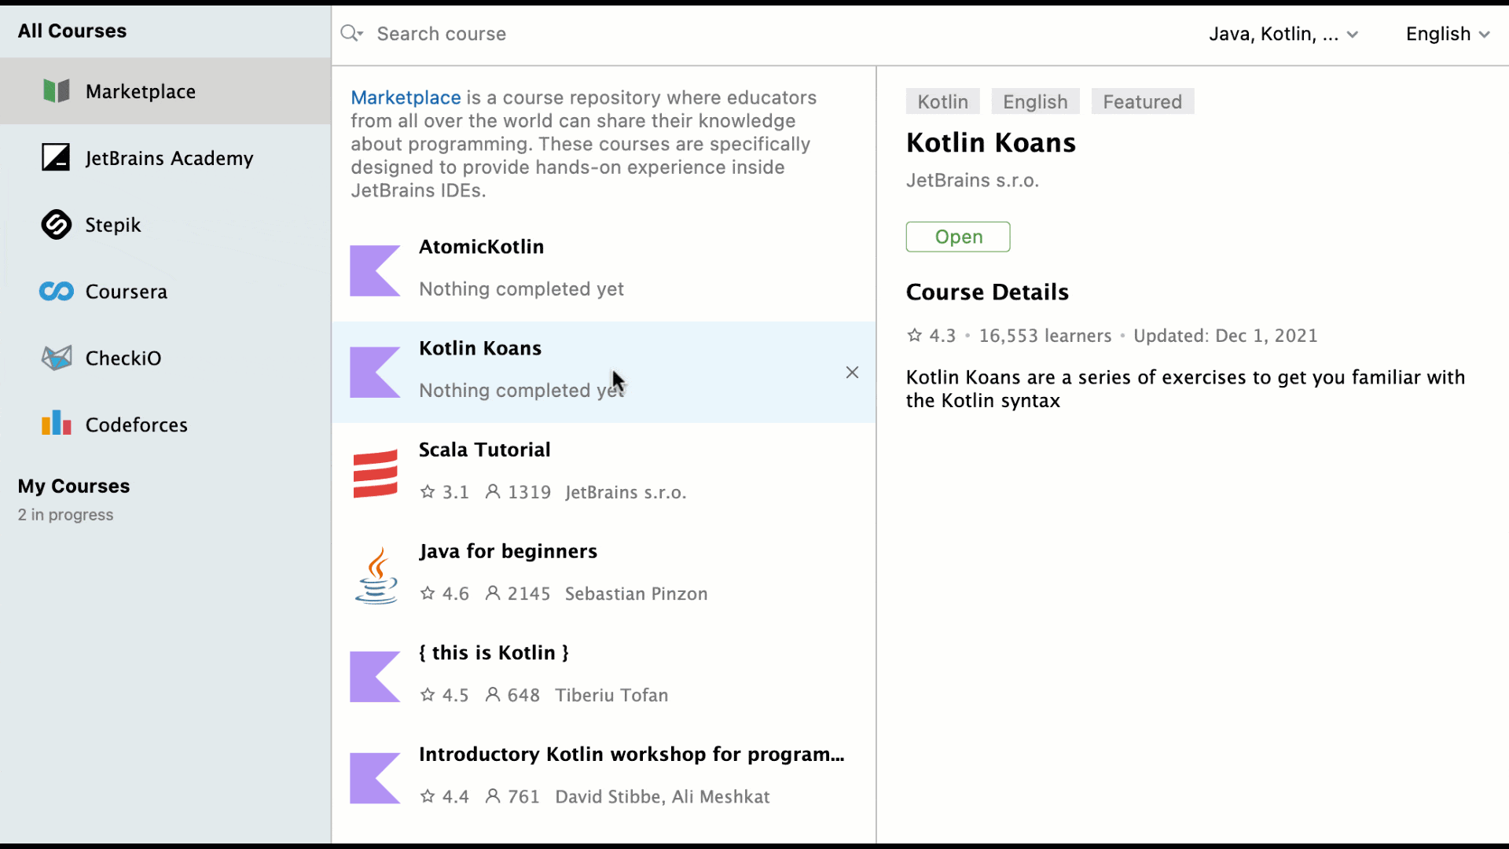Dismiss Kotlin Koans with the X button
Viewport: 1509px width, 849px height.
click(x=852, y=372)
